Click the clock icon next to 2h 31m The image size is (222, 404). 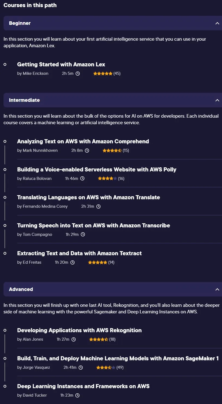98,206
